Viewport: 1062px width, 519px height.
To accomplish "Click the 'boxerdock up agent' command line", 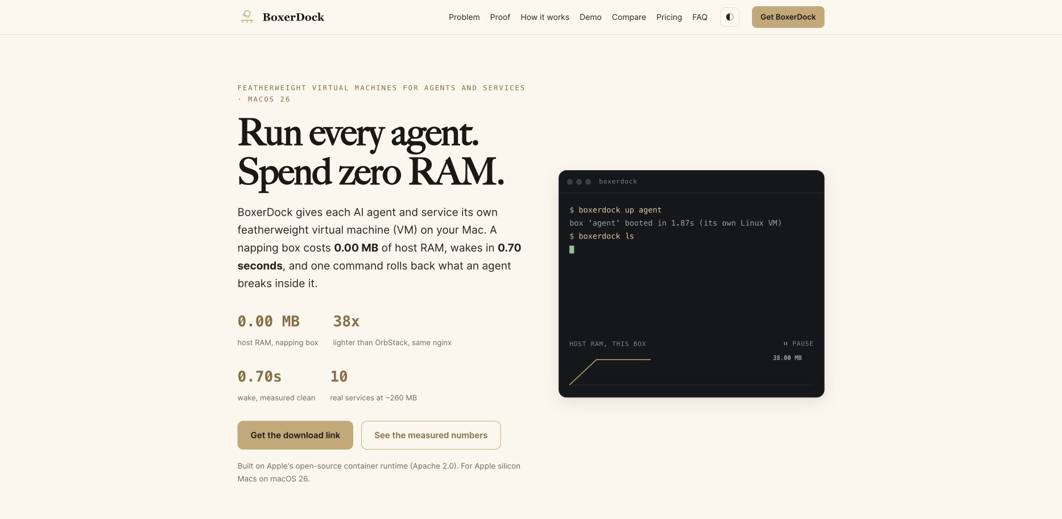I will [615, 210].
